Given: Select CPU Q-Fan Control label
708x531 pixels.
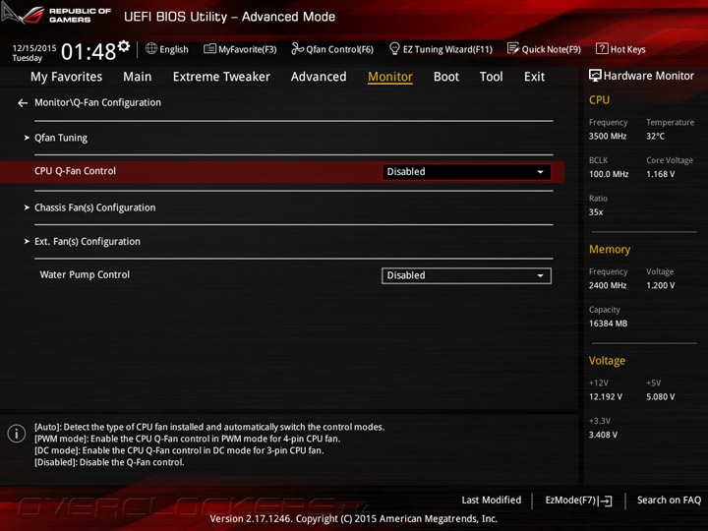Looking at the screenshot, I should click(75, 171).
